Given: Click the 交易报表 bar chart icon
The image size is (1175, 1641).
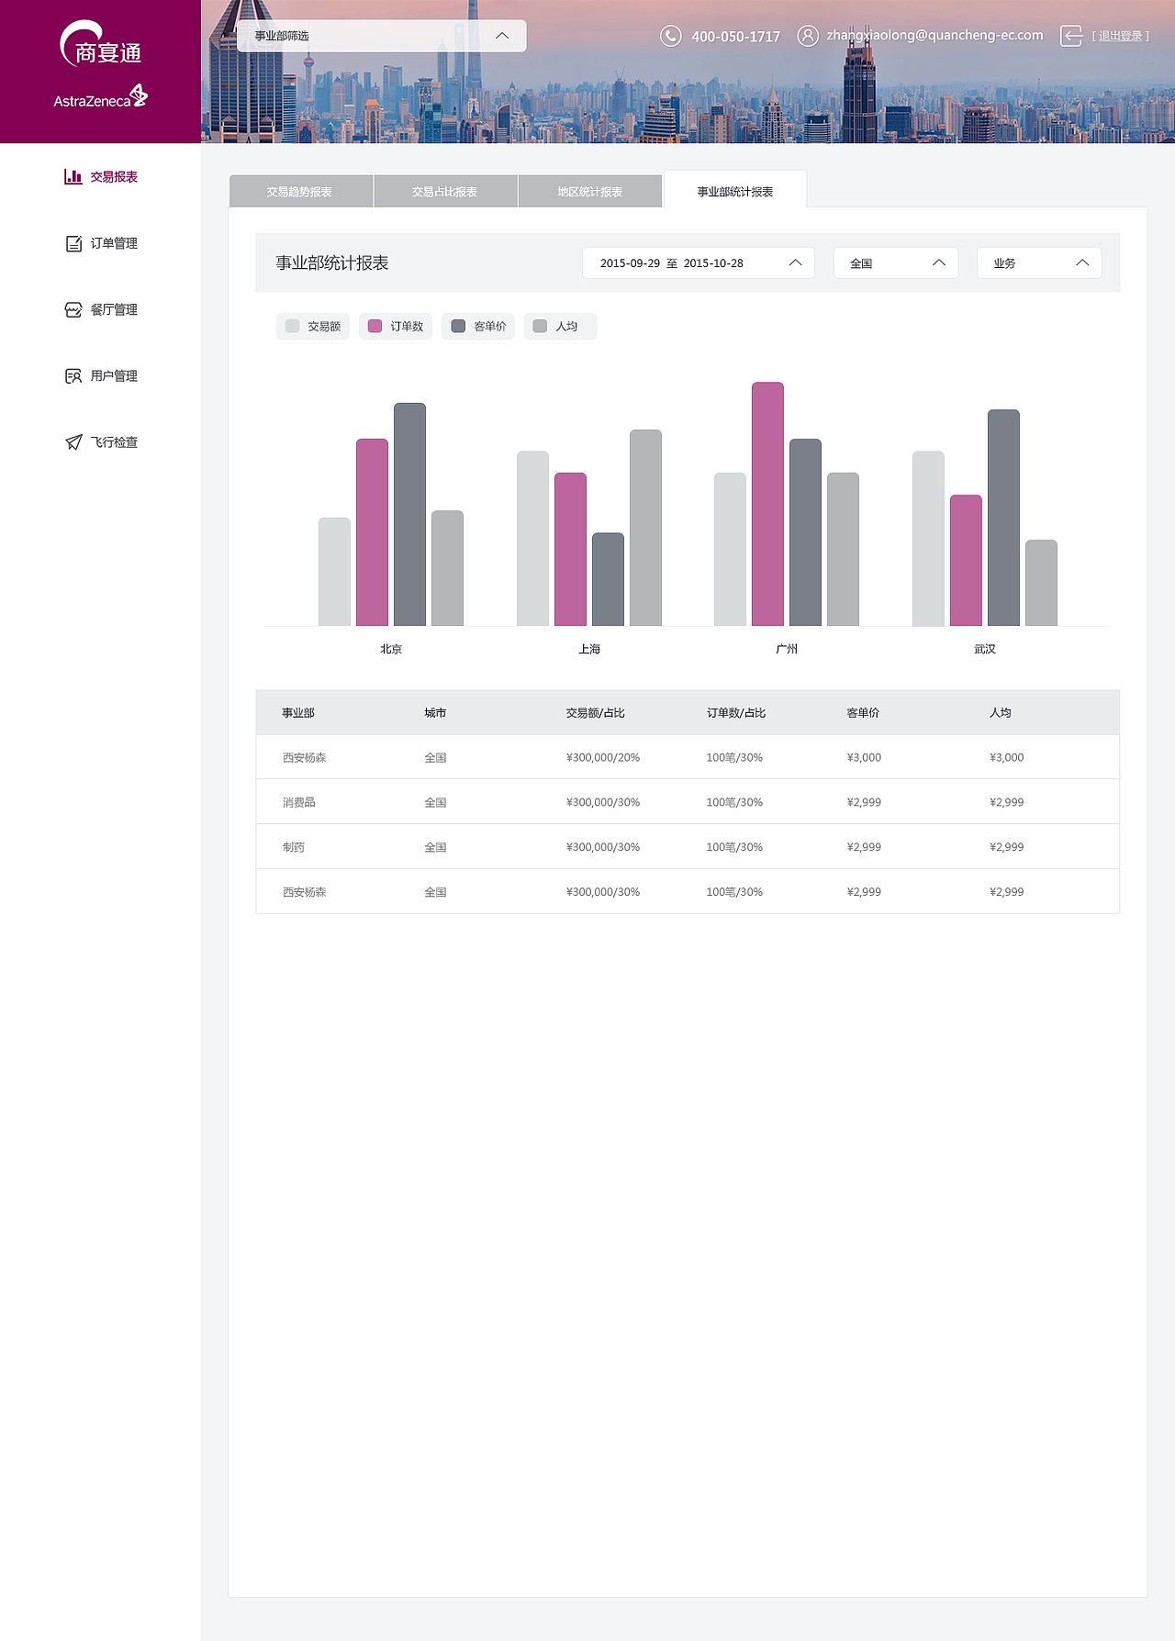Looking at the screenshot, I should (73, 176).
